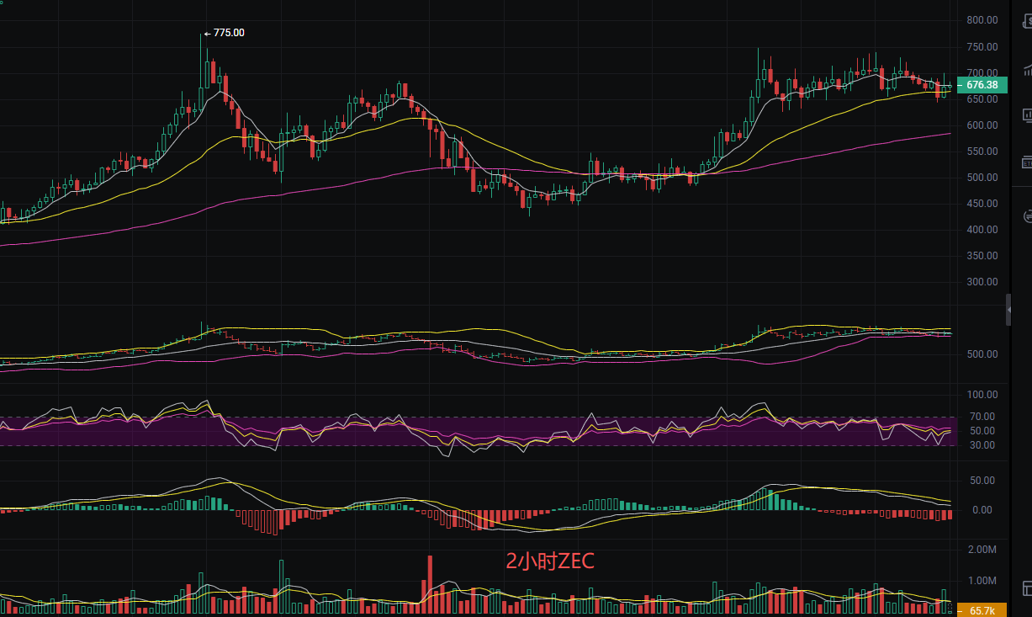Click the 450.00 label on price axis
Screen dimensions: 1032x617
point(982,203)
